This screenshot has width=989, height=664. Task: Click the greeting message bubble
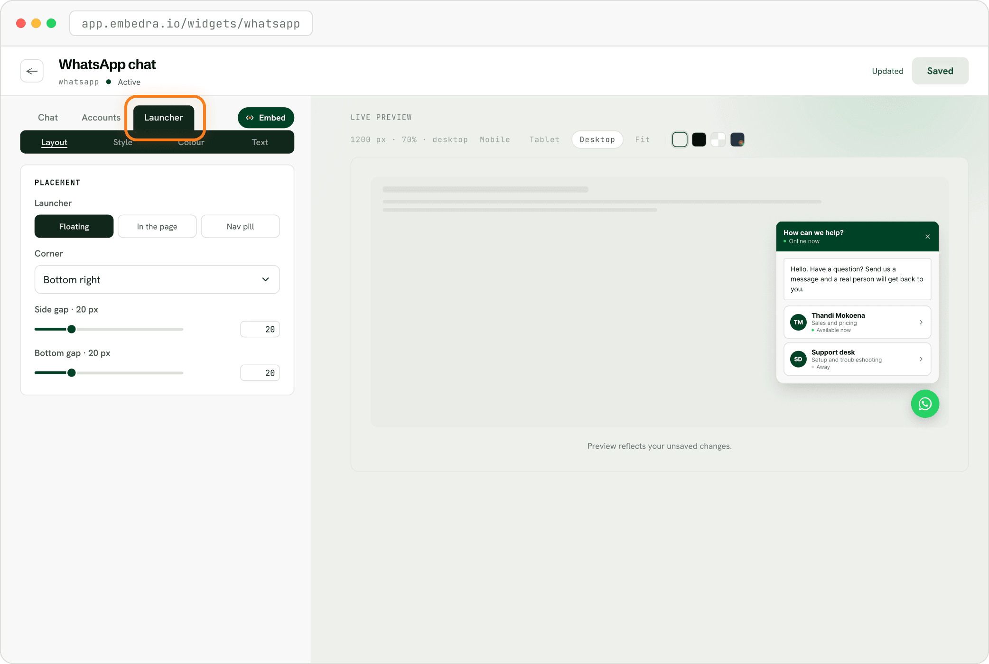[x=857, y=279]
